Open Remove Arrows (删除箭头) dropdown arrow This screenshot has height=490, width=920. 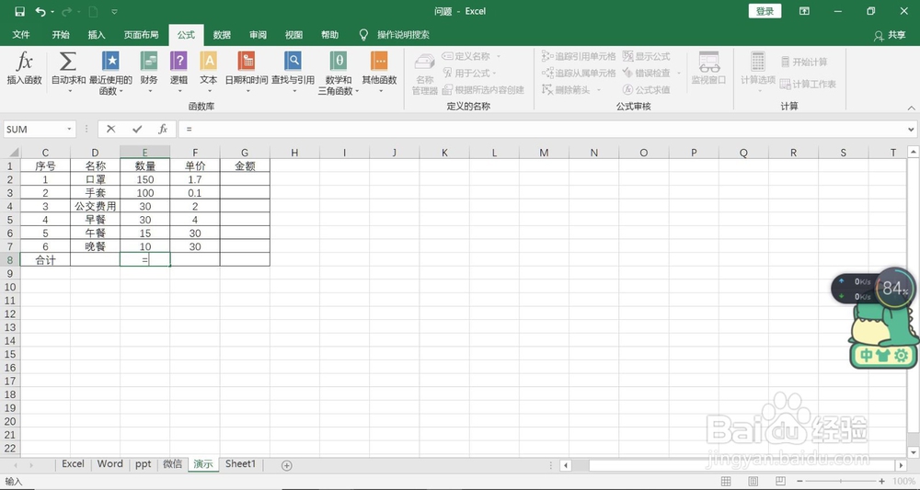(599, 90)
